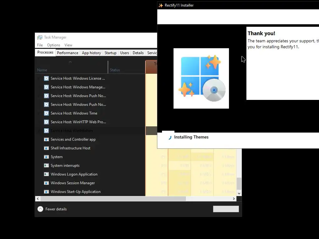Switch to the Performance tab

pos(68,53)
